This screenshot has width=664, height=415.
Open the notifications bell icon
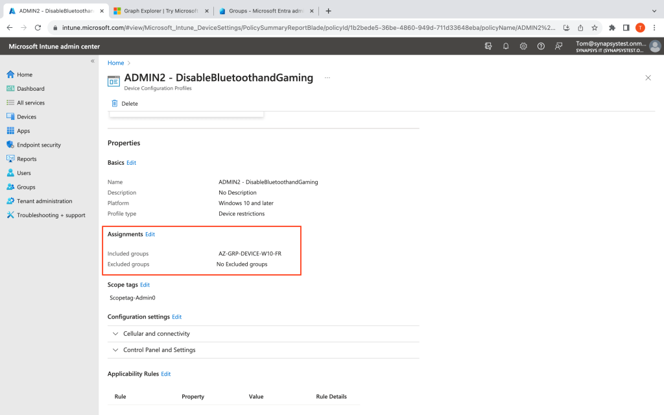point(506,46)
